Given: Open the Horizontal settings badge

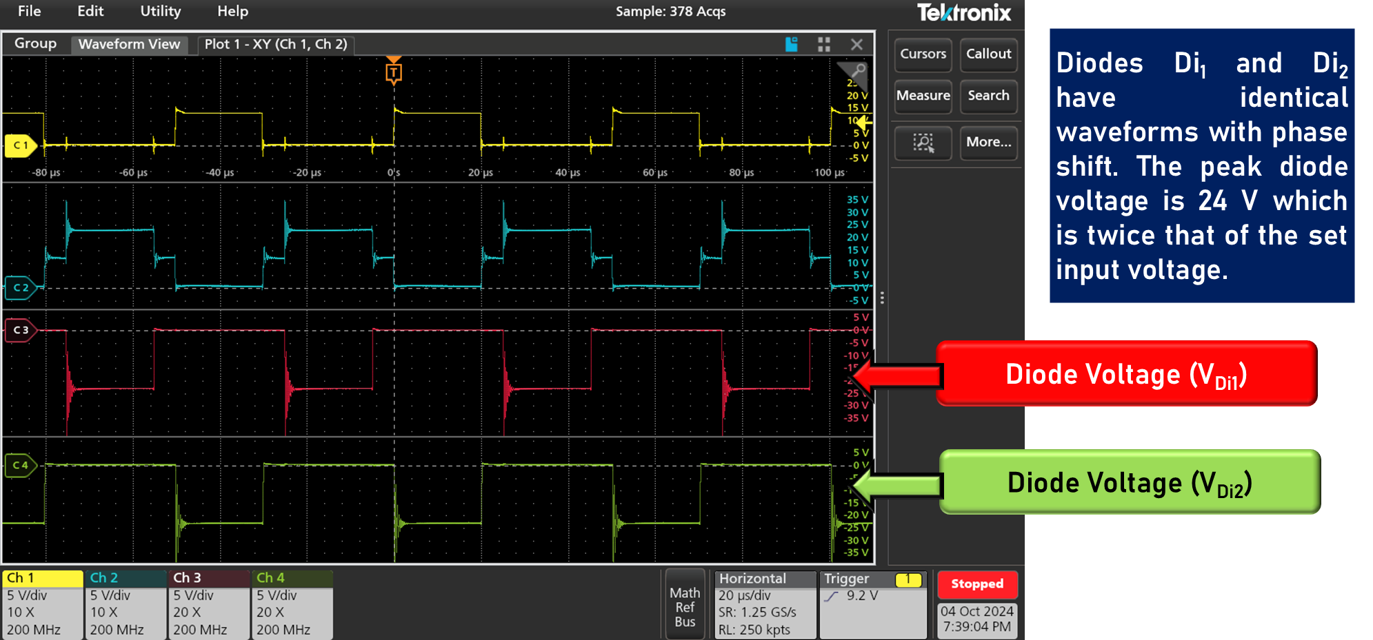Looking at the screenshot, I should [x=765, y=603].
